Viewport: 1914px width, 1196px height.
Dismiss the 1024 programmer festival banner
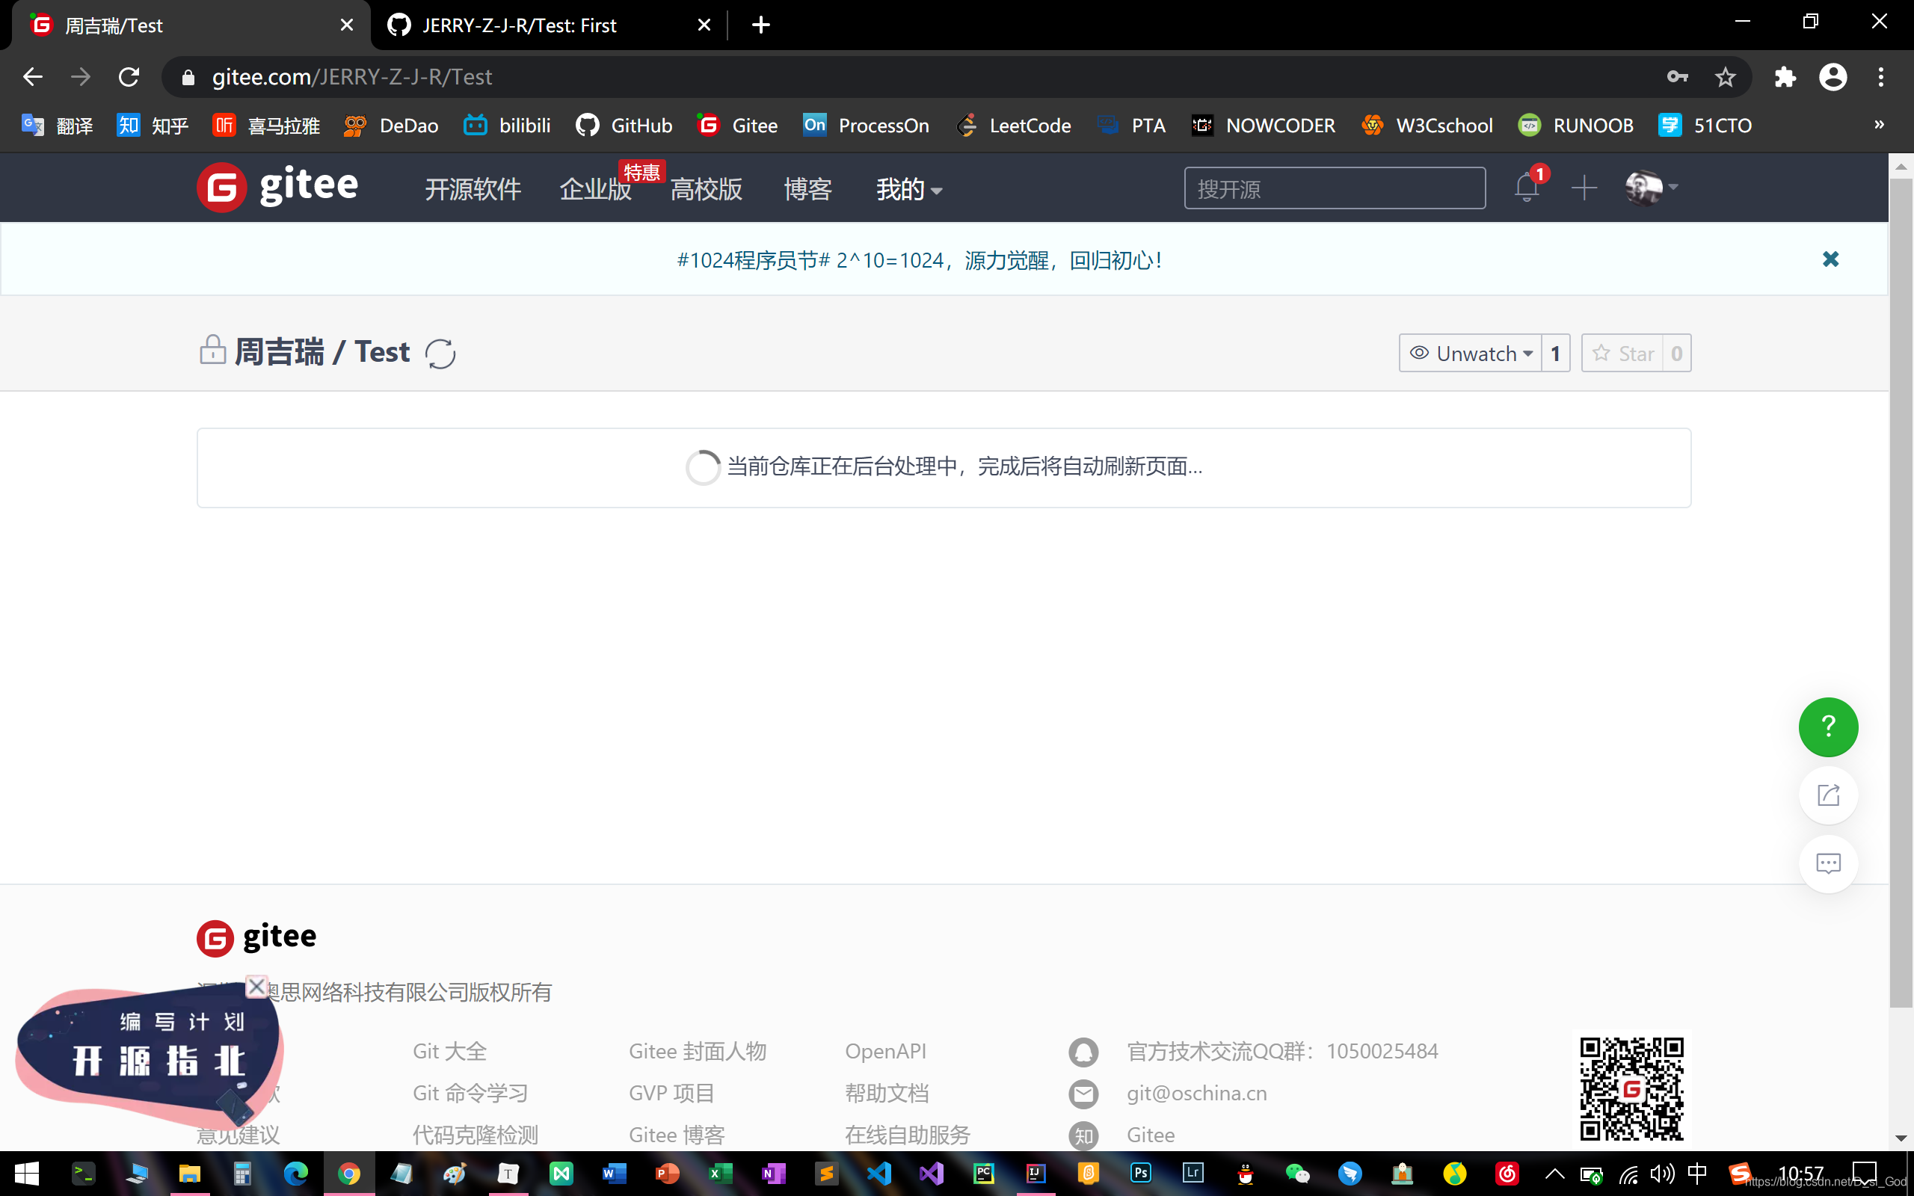[1830, 259]
